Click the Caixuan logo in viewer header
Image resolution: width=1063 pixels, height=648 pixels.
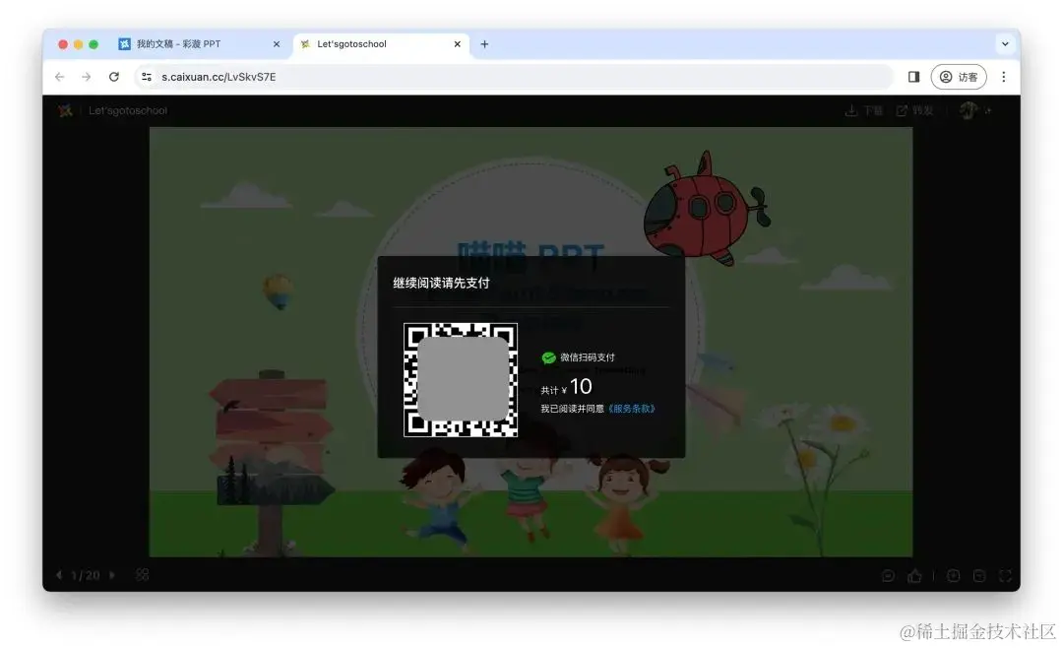65,110
